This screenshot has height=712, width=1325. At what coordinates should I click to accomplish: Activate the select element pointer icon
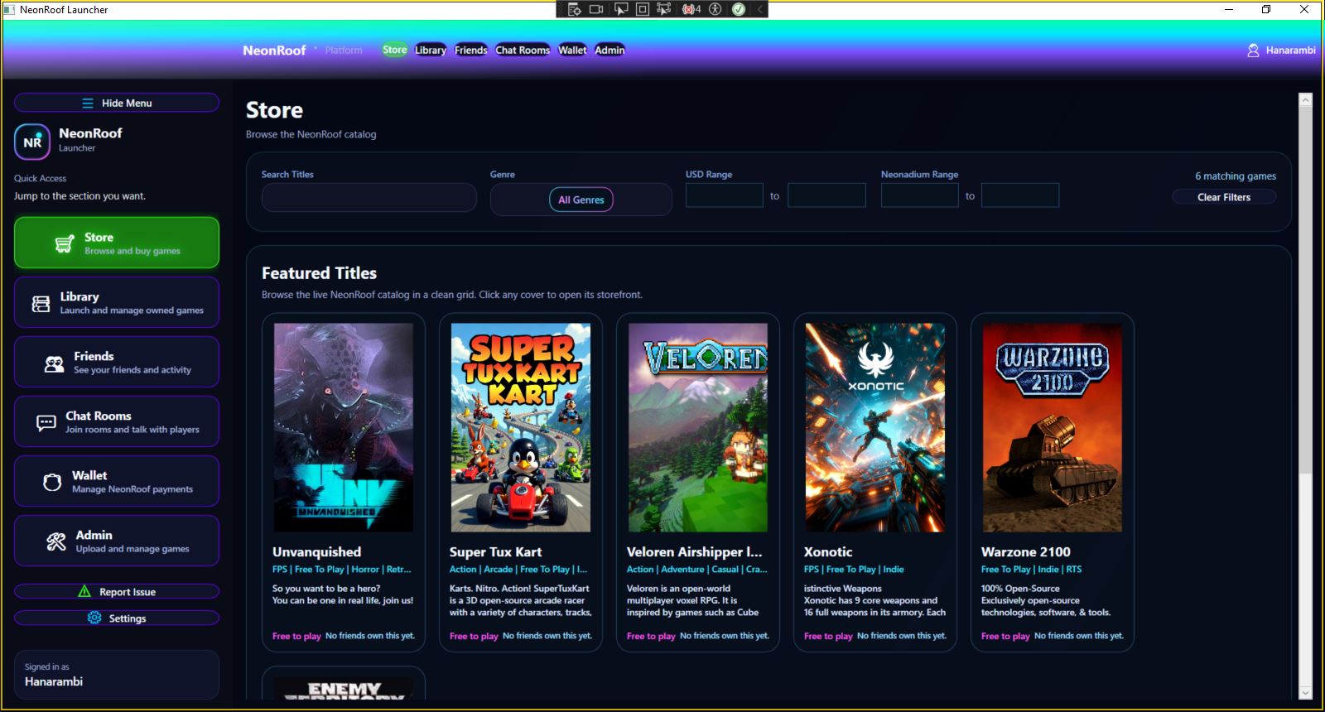(x=620, y=9)
